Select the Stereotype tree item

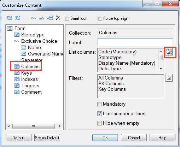pyautogui.click(x=33, y=35)
